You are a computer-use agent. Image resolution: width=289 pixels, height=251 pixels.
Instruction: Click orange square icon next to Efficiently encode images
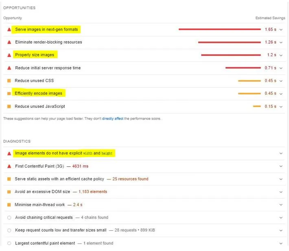point(9,94)
